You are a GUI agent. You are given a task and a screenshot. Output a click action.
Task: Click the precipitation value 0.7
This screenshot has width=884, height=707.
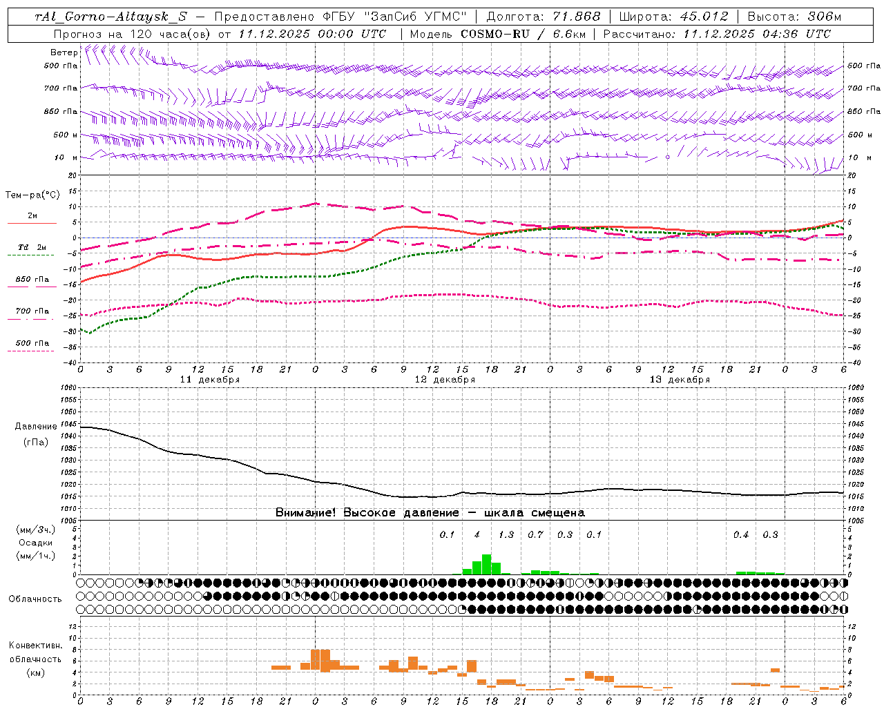click(x=535, y=534)
